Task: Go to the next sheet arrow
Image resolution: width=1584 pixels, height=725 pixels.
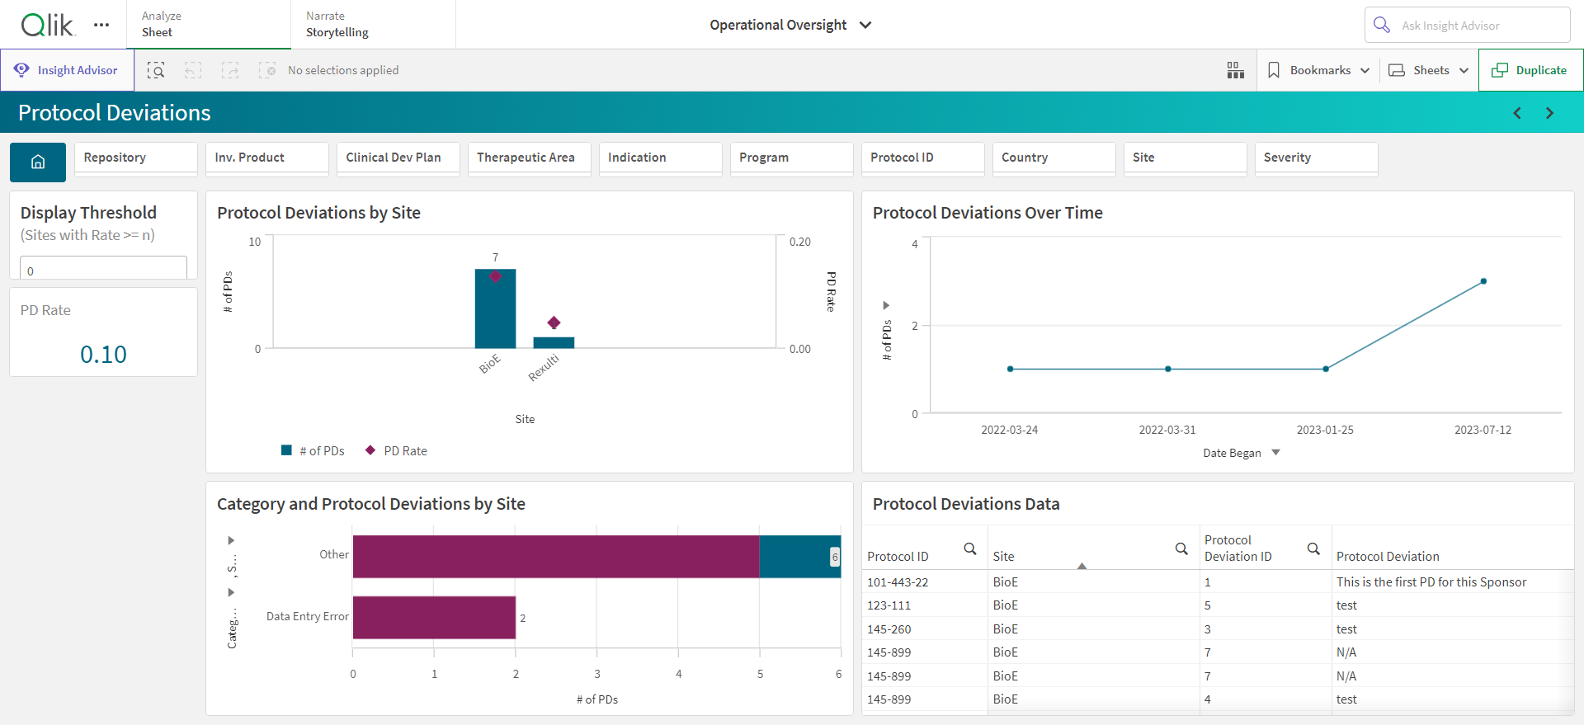Action: point(1549,113)
